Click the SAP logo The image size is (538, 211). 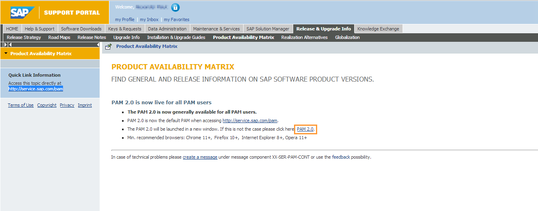tap(22, 12)
